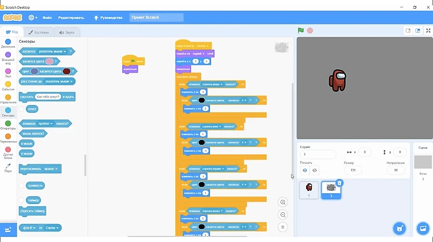Select the События block category

tap(8, 86)
